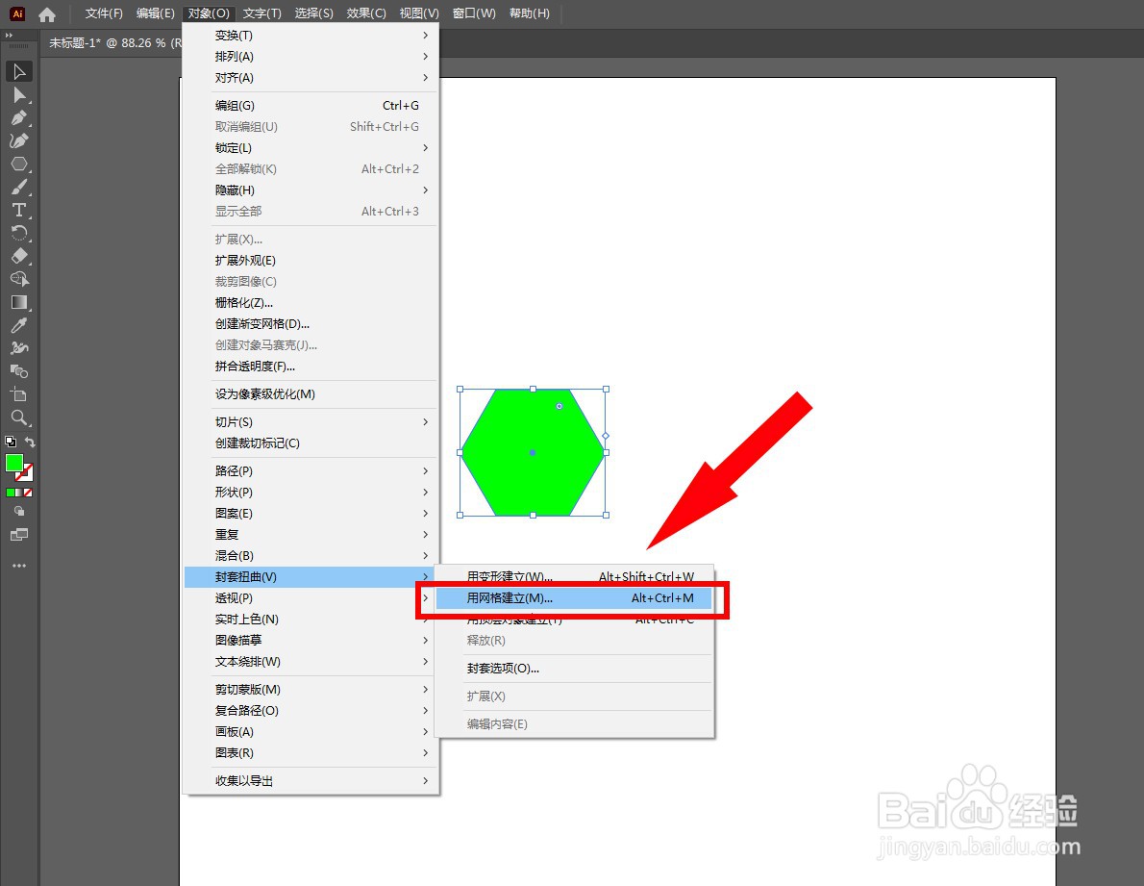Select the Rotate tool

click(19, 234)
